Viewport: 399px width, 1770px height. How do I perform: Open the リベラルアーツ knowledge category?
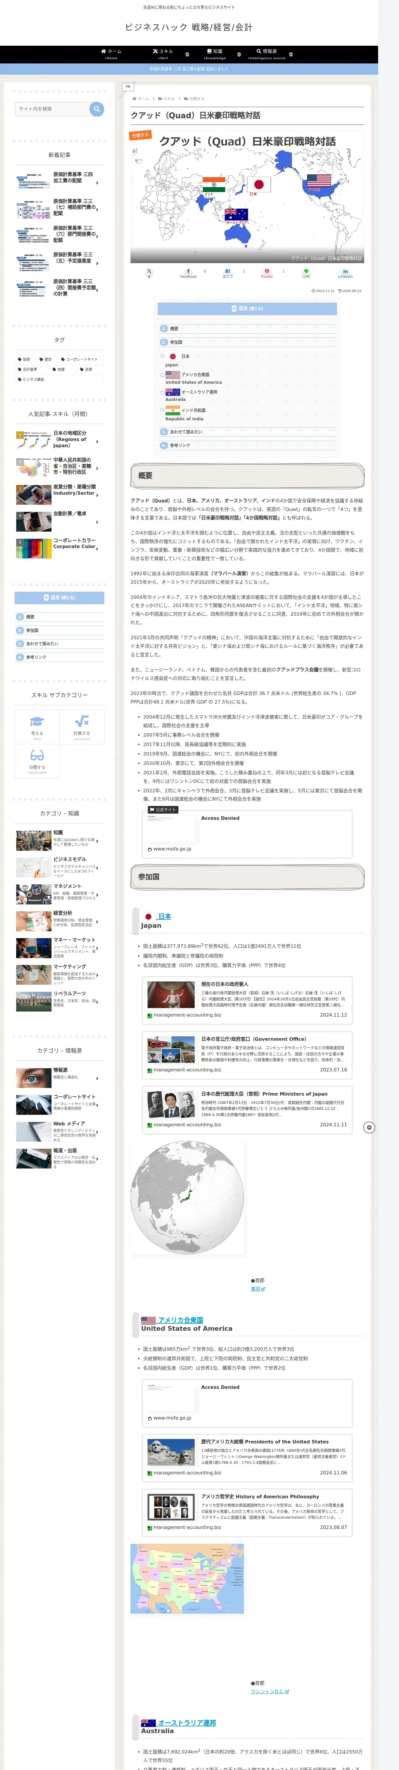[x=60, y=1001]
